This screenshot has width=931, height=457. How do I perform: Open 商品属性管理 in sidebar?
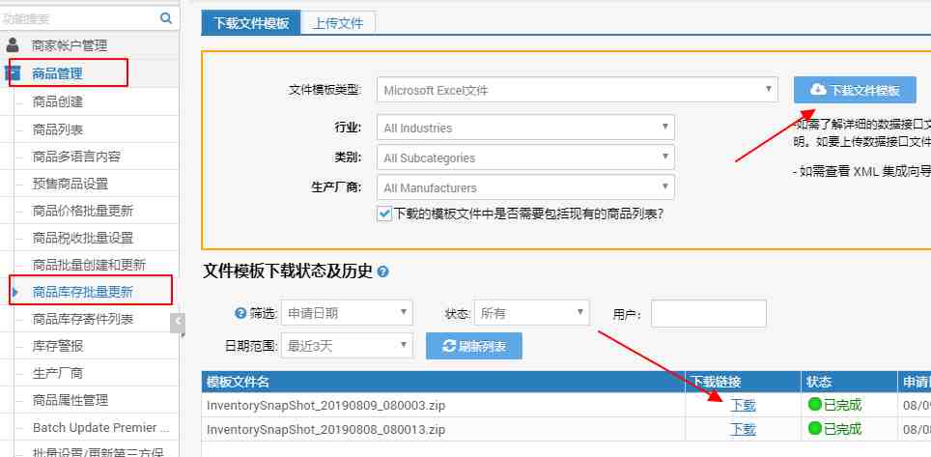pyautogui.click(x=71, y=400)
